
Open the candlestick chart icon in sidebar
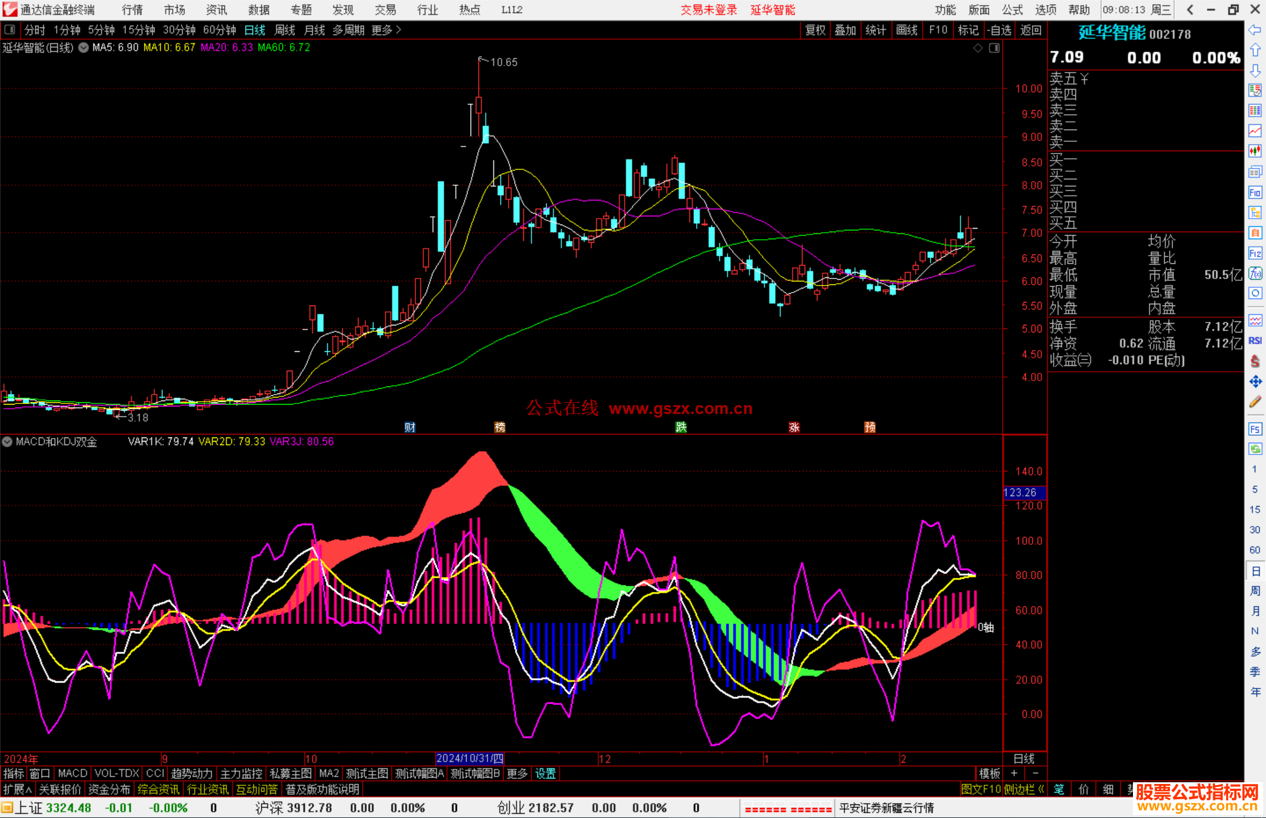pyautogui.click(x=1255, y=151)
